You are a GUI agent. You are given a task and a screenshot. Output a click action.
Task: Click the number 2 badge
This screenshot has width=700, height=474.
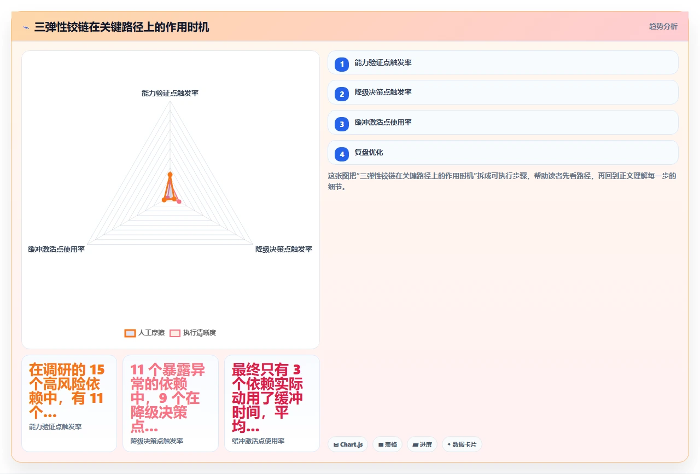342,94
